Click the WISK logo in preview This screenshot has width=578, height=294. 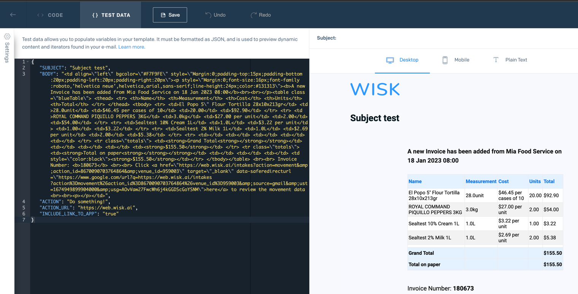pos(375,89)
